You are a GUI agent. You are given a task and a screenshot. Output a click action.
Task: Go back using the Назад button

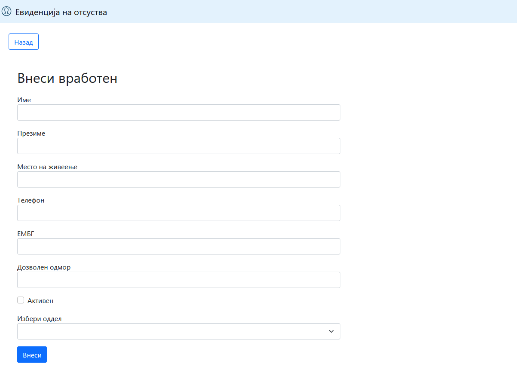coord(24,42)
